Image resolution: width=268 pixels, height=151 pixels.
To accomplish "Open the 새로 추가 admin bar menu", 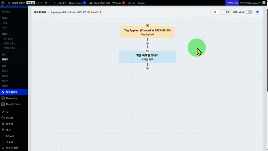I will pos(60,3).
